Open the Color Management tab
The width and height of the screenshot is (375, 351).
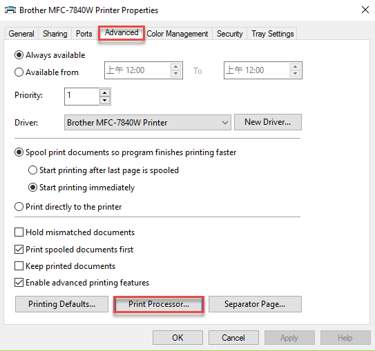coord(177,34)
